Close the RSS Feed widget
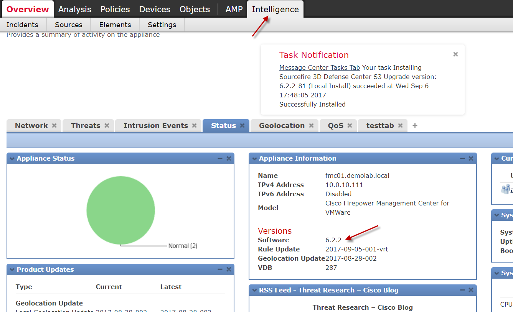 point(471,291)
